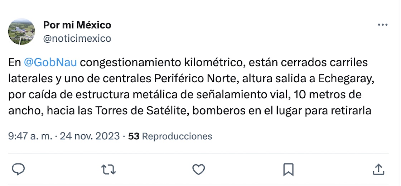The height and width of the screenshot is (186, 401).
Task: Like the tweet with the heart icon
Action: tap(199, 169)
